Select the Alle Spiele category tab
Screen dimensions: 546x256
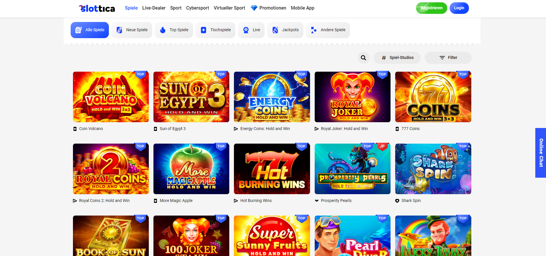click(x=90, y=30)
